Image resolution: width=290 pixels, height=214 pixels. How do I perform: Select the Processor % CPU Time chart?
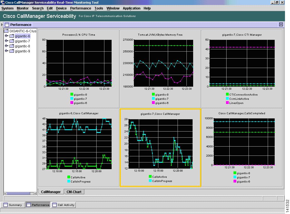point(78,69)
